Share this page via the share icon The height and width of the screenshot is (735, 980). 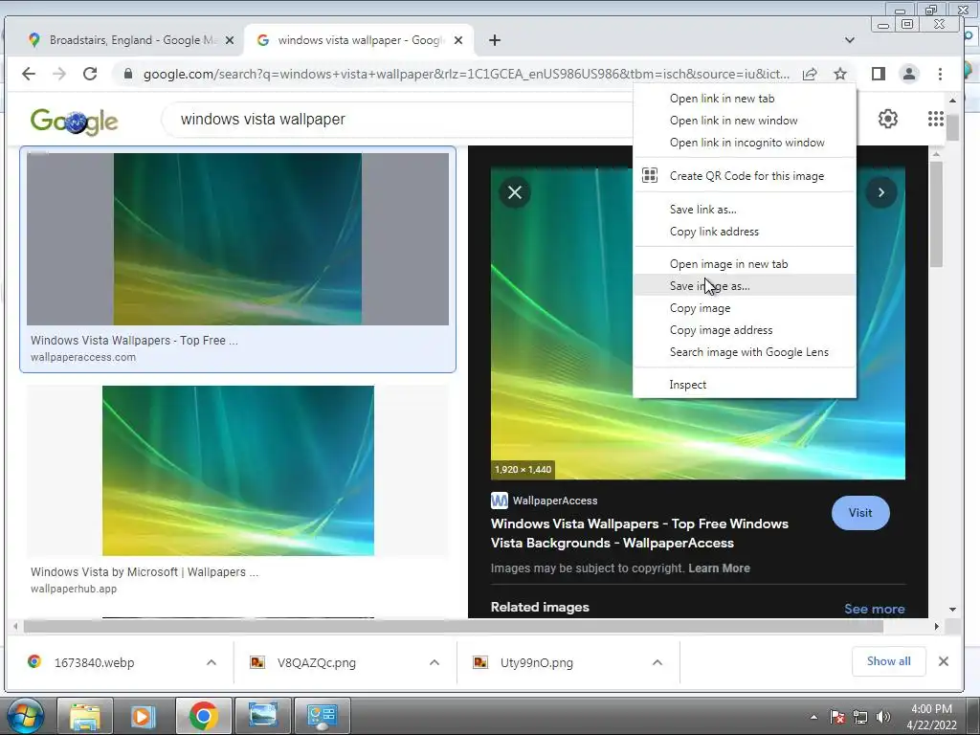810,74
